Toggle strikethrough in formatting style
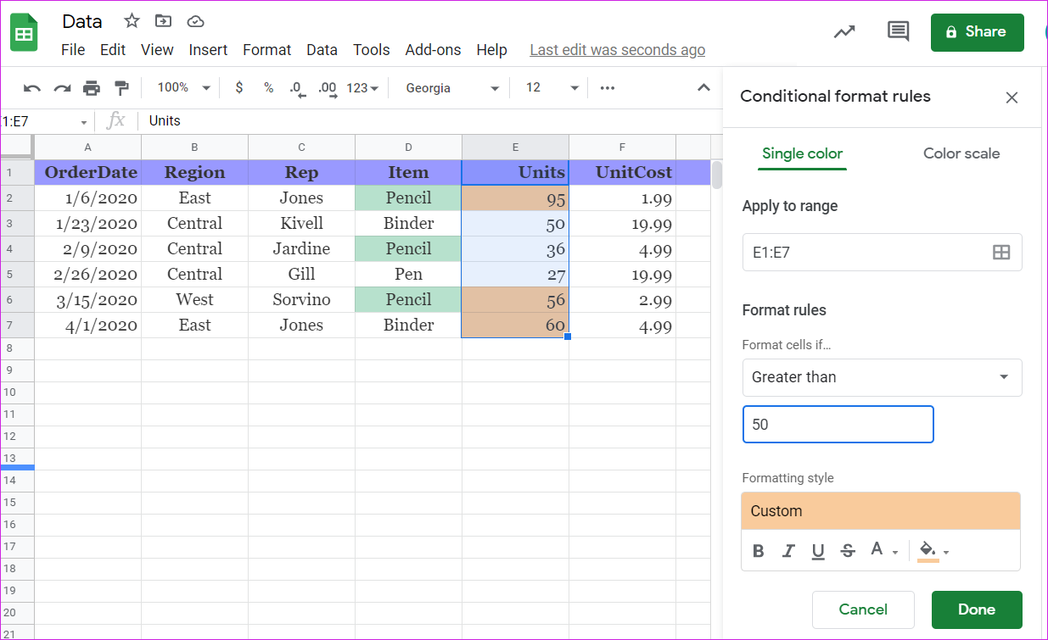Viewport: 1048px width, 640px height. (x=848, y=552)
